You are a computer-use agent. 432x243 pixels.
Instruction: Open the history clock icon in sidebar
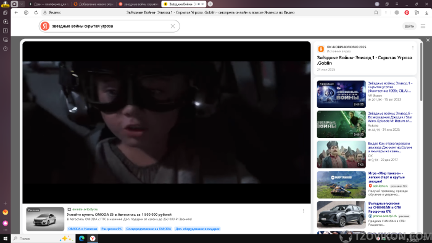point(5,49)
